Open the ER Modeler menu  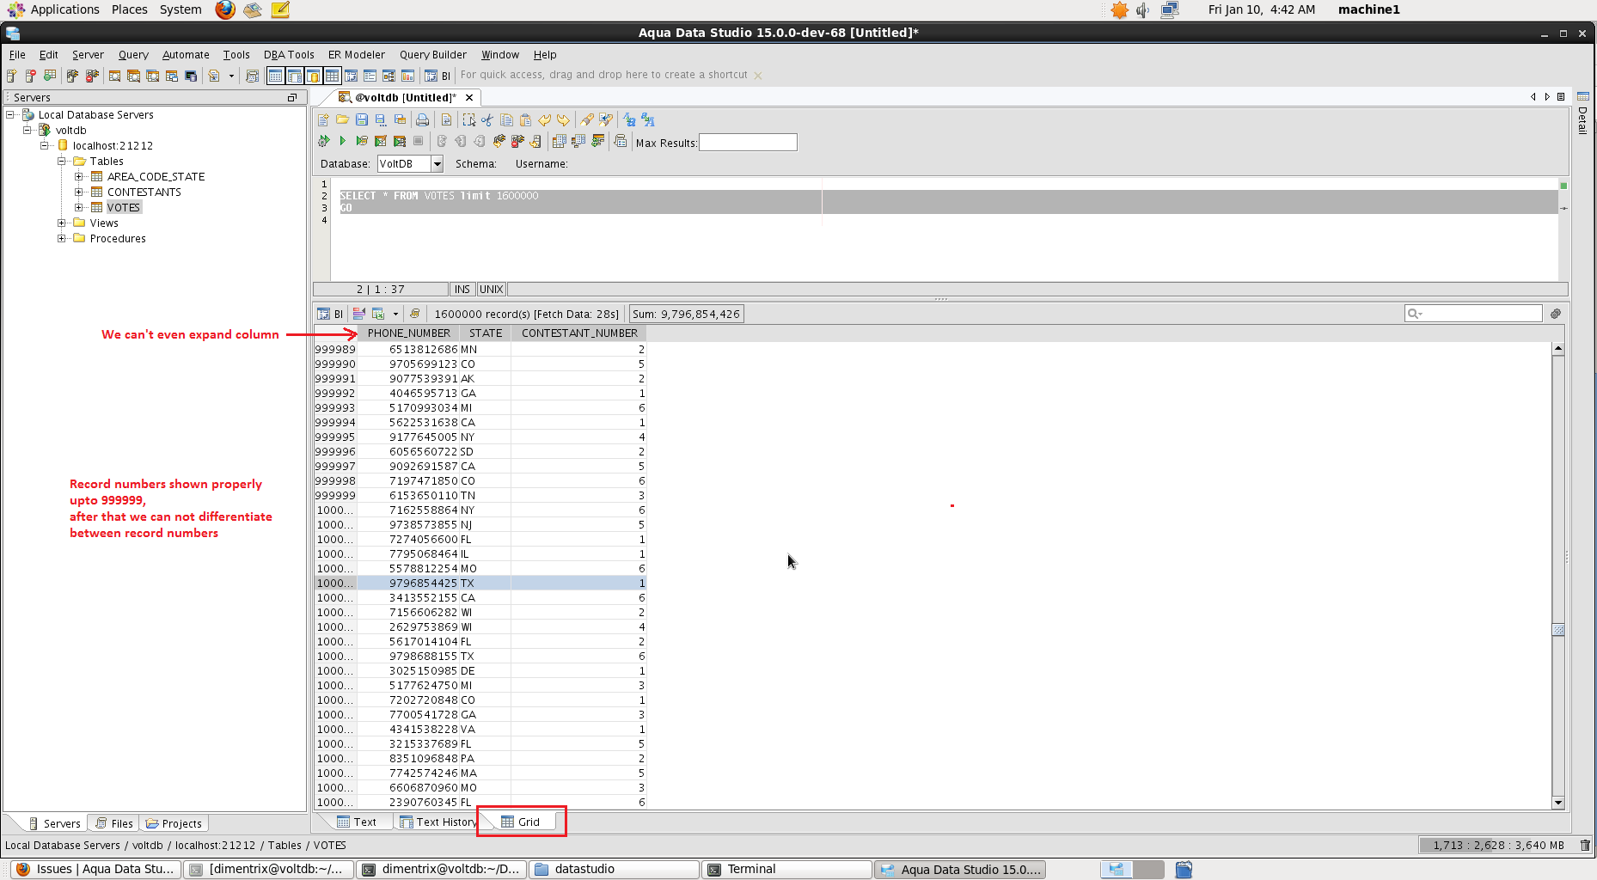pyautogui.click(x=357, y=55)
